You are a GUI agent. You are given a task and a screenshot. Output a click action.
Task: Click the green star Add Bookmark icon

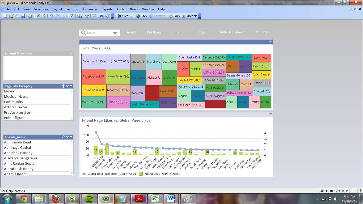pyautogui.click(x=87, y=16)
